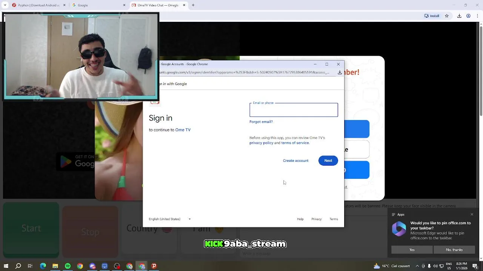Click Forgot email? link
The height and width of the screenshot is (271, 483).
(x=261, y=122)
